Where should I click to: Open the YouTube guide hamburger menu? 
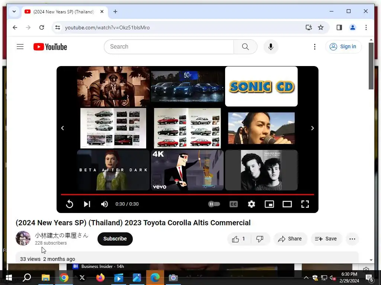tap(20, 46)
